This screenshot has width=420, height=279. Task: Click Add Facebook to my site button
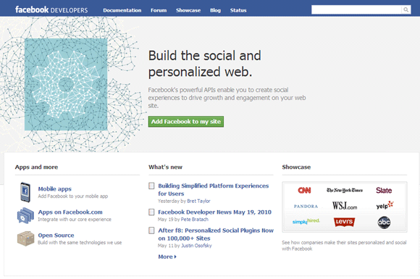pos(186,122)
